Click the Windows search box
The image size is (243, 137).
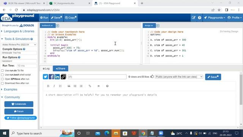pyautogui.click(x=42, y=133)
